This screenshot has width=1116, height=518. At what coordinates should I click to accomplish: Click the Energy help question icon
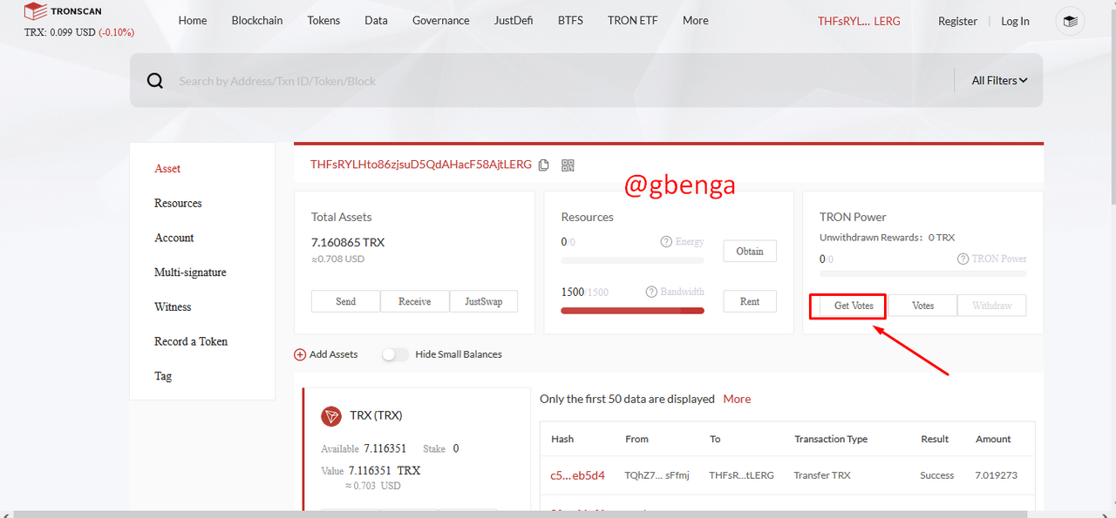tap(666, 241)
